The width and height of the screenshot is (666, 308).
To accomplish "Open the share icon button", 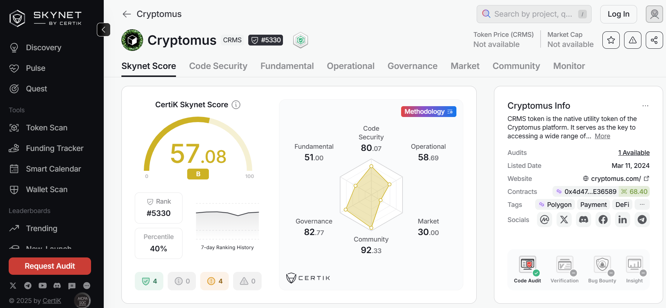I will click(x=654, y=40).
